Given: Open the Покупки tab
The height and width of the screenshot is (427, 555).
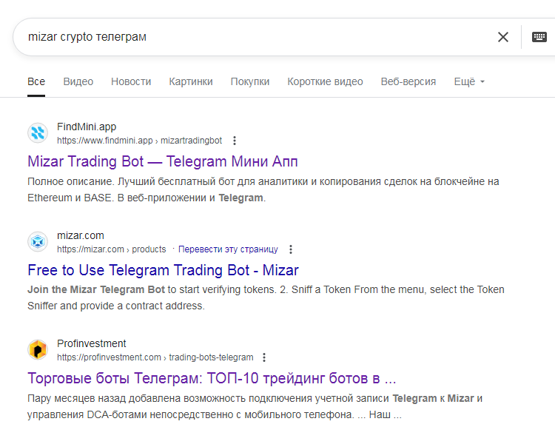Looking at the screenshot, I should click(x=249, y=81).
